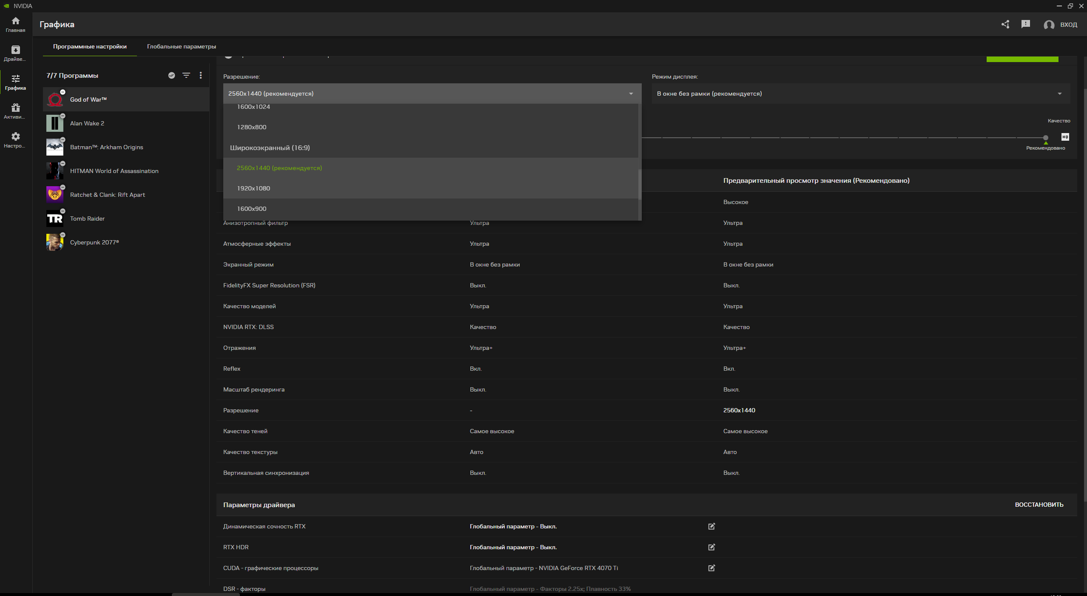Select Программные настройки tab

point(90,46)
